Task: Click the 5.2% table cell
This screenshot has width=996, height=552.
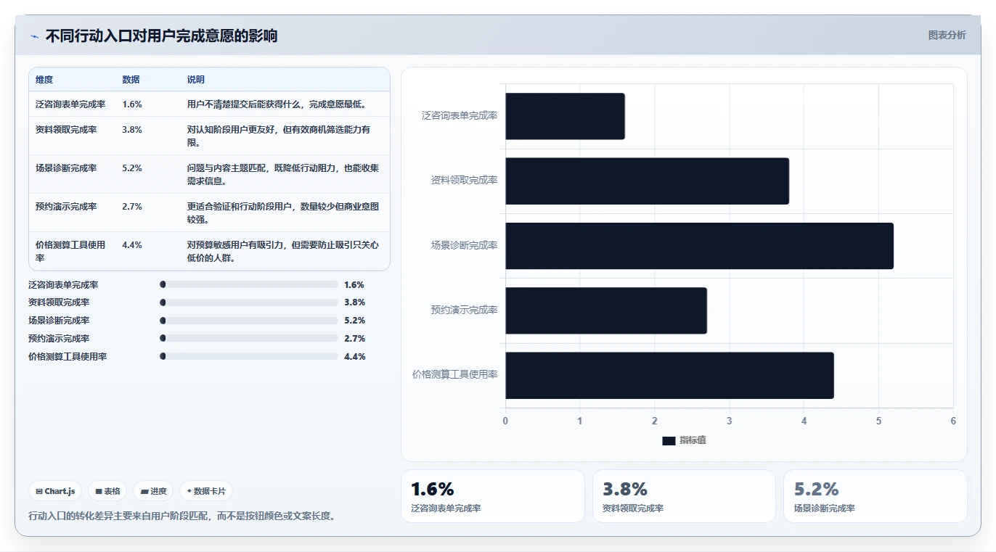Action: tap(132, 168)
